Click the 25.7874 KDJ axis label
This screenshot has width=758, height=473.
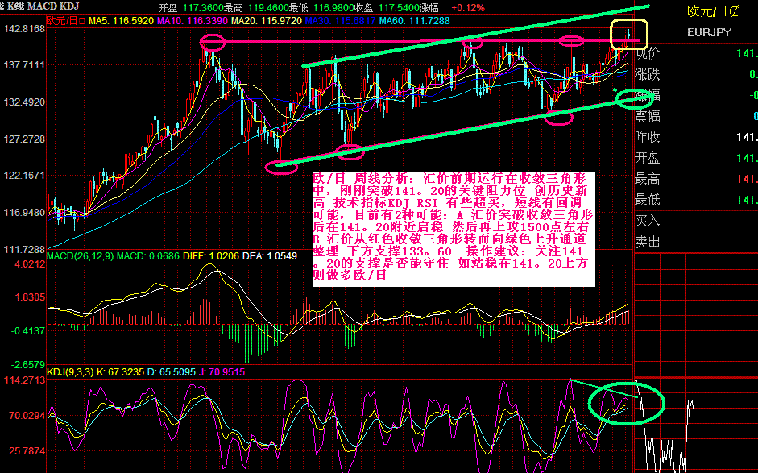pos(27,450)
